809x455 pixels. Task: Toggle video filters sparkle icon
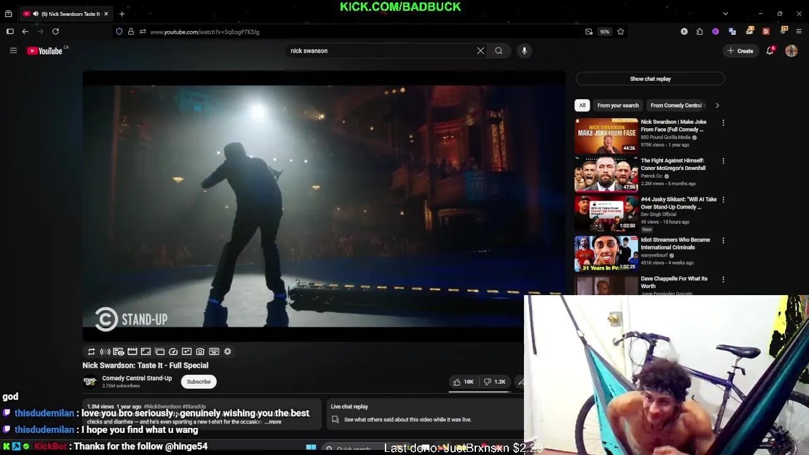[x=186, y=351]
